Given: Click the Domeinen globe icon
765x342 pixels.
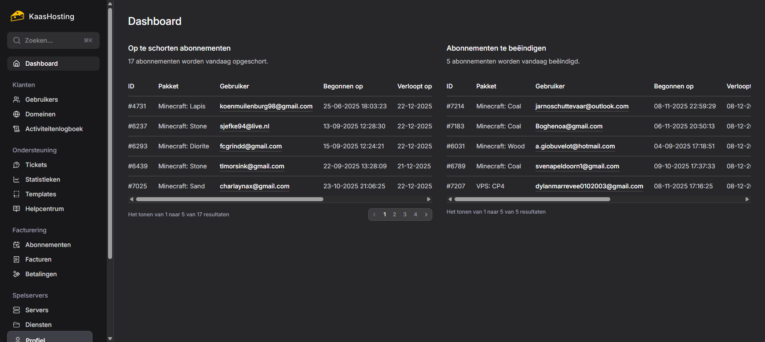Looking at the screenshot, I should (x=16, y=114).
